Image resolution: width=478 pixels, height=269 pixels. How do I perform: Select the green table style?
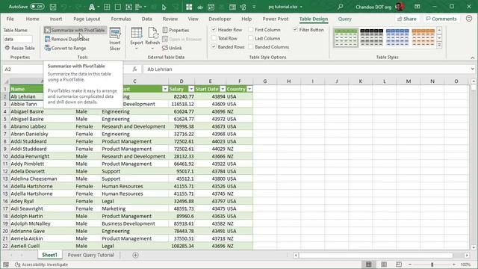click(346, 37)
